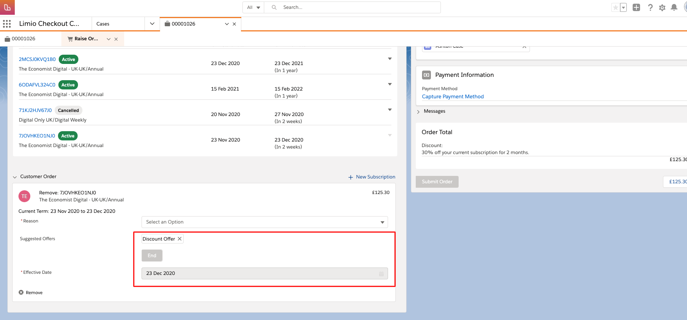Click the 15 Feb 2021 start date

coord(225,89)
